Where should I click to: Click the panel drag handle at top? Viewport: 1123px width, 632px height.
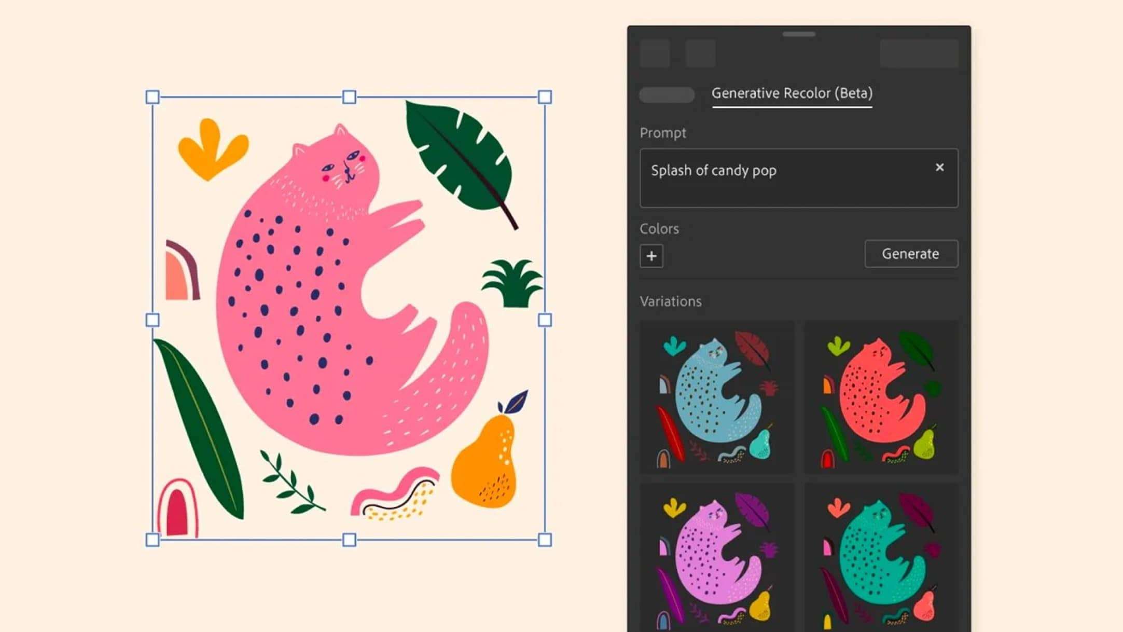(x=799, y=34)
